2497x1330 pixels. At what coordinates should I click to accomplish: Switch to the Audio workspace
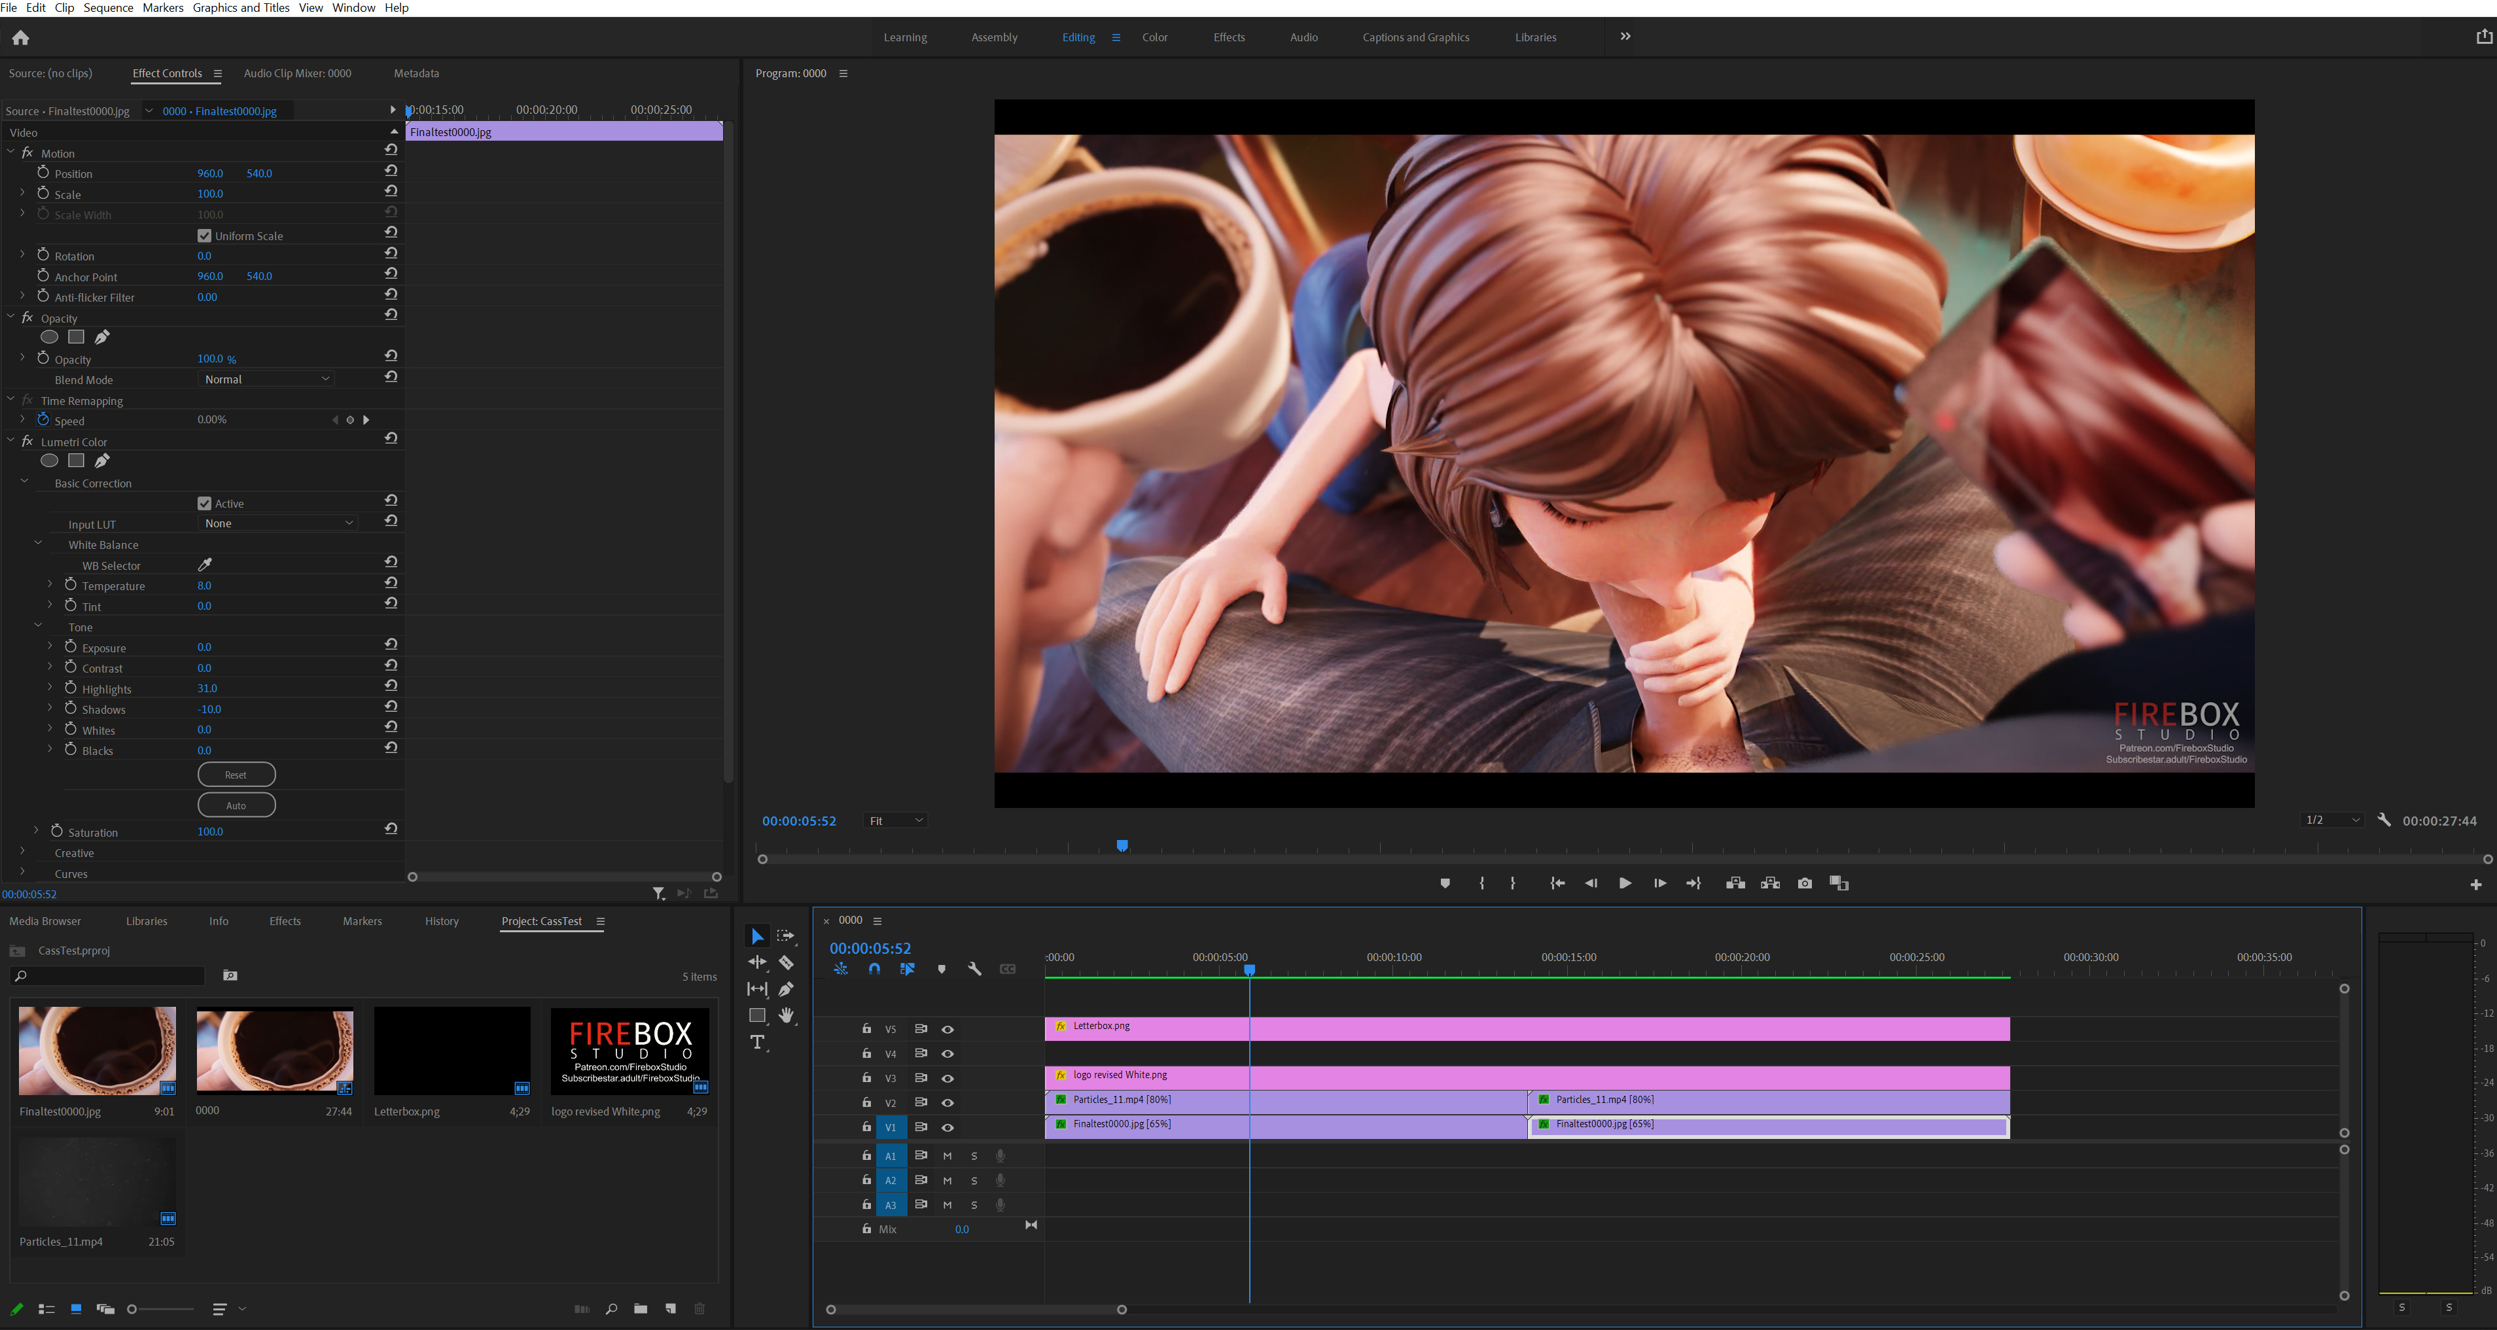[1303, 38]
